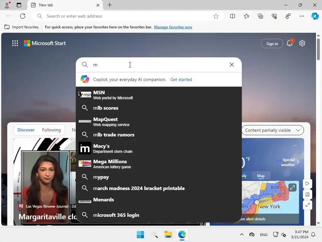The width and height of the screenshot is (322, 242).
Task: Select the MSN suggestion
Action: click(x=159, y=95)
